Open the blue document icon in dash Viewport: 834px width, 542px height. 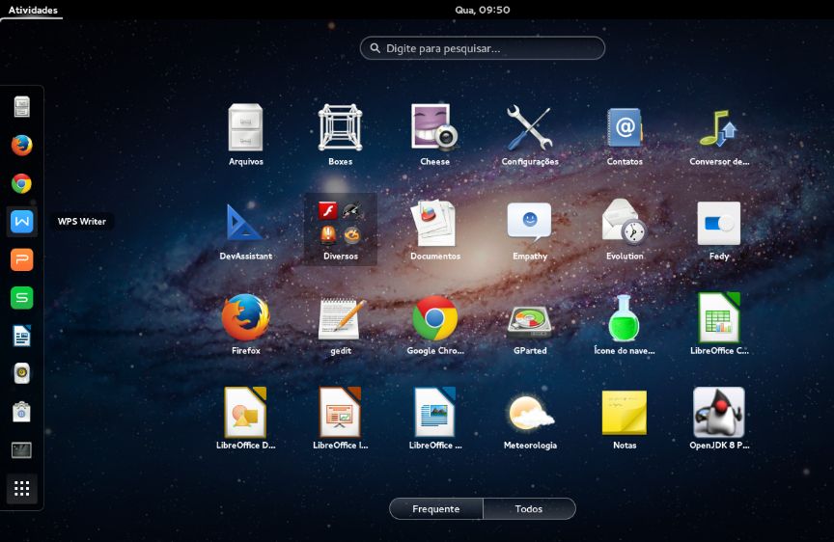[x=22, y=336]
